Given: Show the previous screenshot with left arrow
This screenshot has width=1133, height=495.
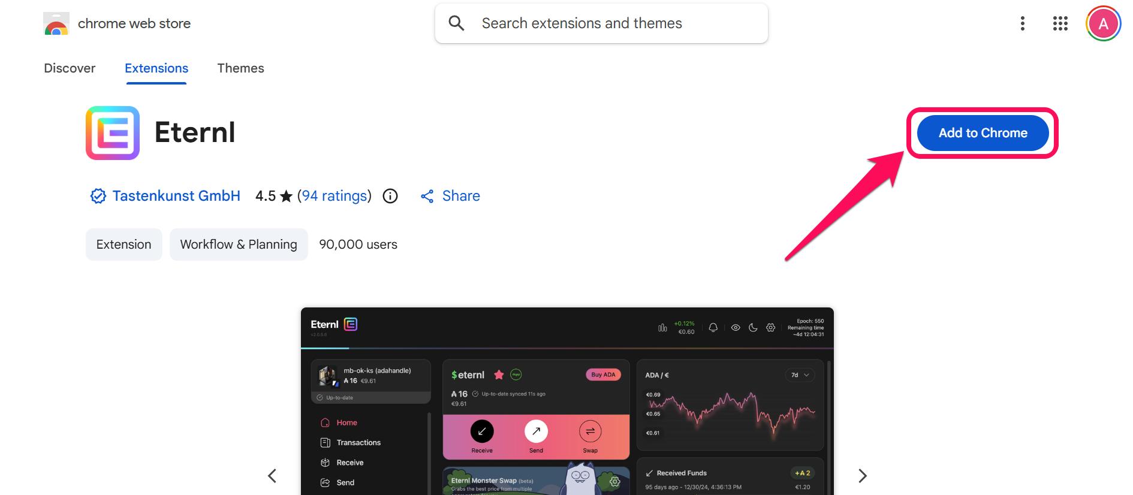Looking at the screenshot, I should 272,476.
